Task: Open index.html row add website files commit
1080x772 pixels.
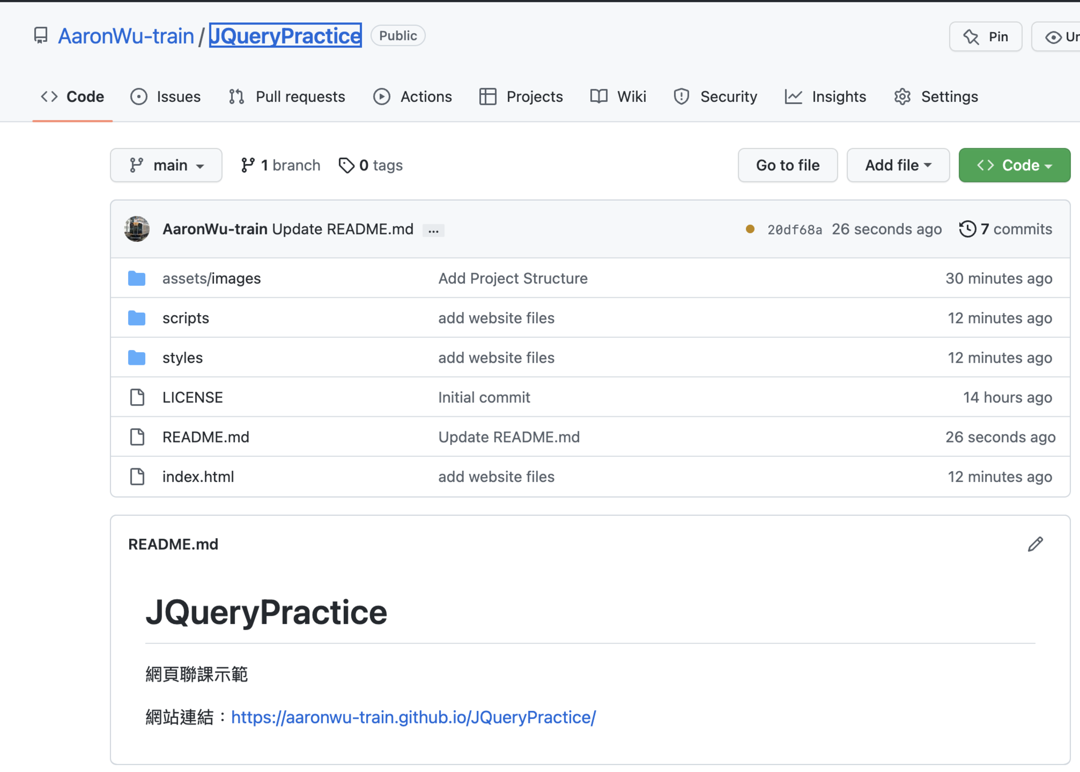Action: (497, 476)
